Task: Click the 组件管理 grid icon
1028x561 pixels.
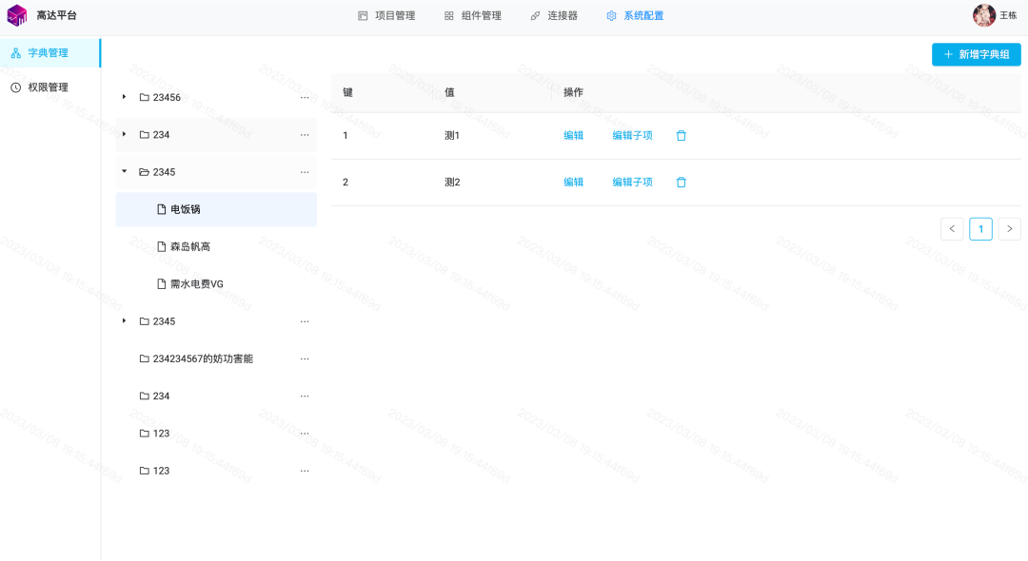Action: [x=449, y=16]
